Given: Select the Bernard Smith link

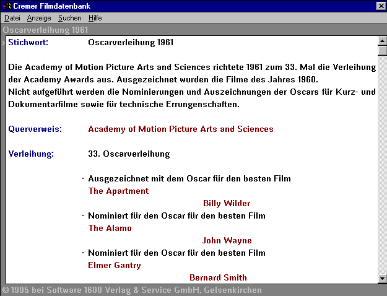Looking at the screenshot, I should click(218, 278).
